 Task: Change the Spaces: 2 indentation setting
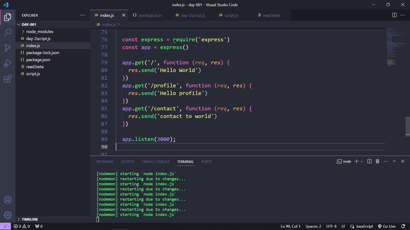pyautogui.click(x=313, y=226)
